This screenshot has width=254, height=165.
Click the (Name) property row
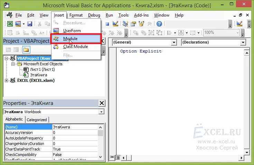(51, 127)
